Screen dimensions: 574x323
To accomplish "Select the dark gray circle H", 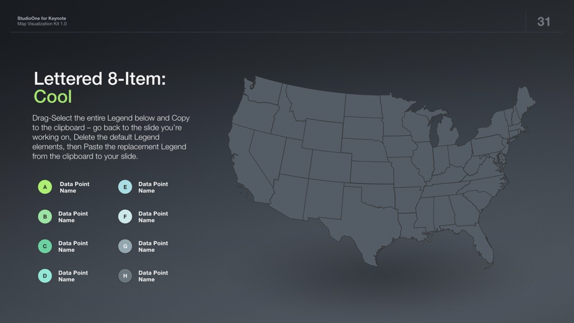I will pos(125,276).
